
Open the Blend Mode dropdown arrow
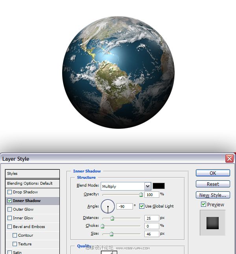pos(147,186)
